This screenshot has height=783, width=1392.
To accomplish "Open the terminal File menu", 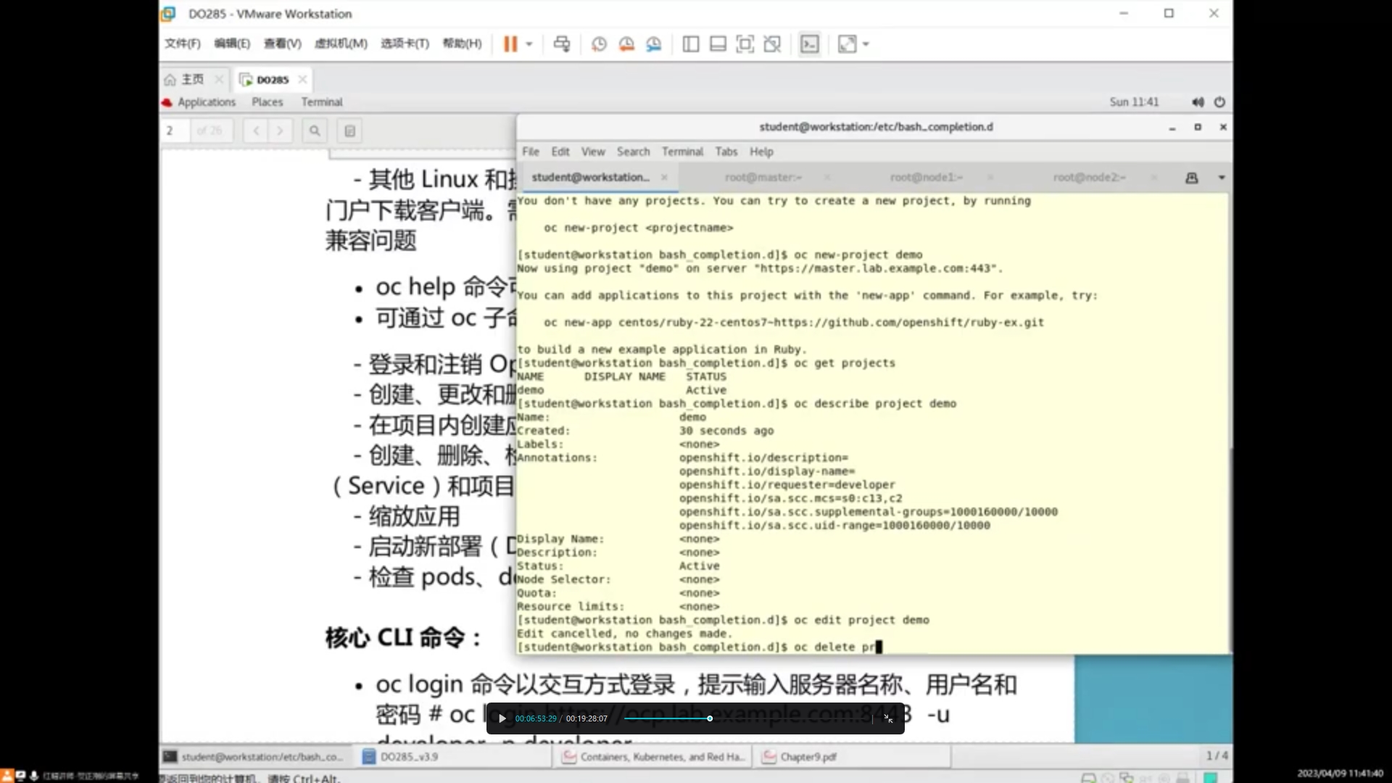I will click(531, 152).
